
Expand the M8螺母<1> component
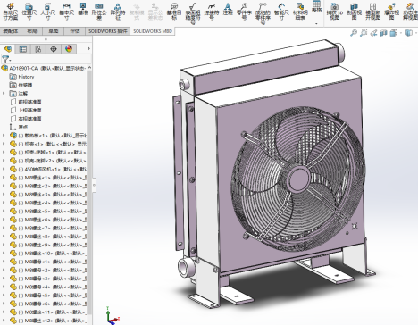point(4,262)
